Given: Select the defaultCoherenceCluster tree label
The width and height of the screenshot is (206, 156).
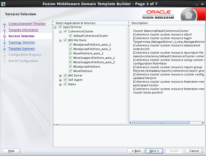Looking at the screenshot, I should coord(91,36).
